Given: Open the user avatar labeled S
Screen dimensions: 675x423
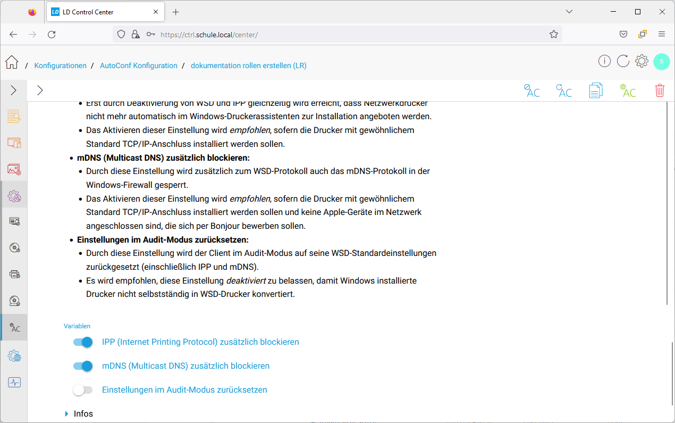Looking at the screenshot, I should tap(661, 61).
